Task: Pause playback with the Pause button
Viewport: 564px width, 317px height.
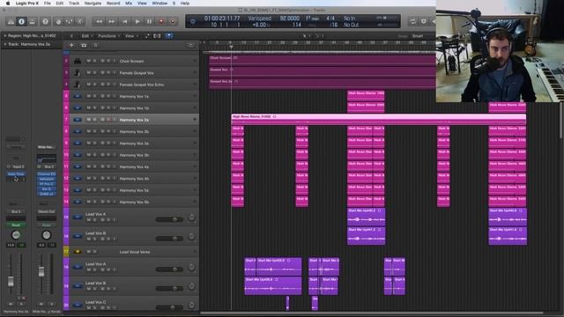Action: click(149, 21)
